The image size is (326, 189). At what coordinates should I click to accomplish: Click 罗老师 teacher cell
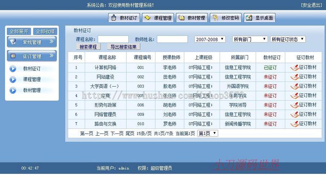click(x=170, y=124)
